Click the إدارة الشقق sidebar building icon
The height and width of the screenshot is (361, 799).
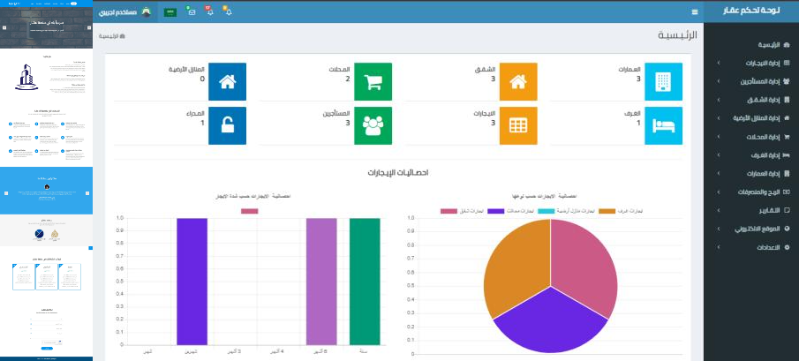(x=787, y=99)
